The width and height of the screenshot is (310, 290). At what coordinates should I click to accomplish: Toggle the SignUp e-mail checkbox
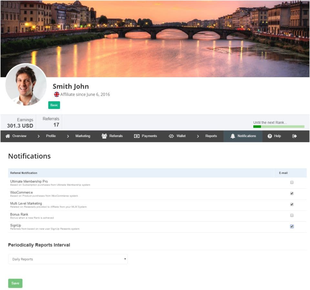click(x=292, y=226)
